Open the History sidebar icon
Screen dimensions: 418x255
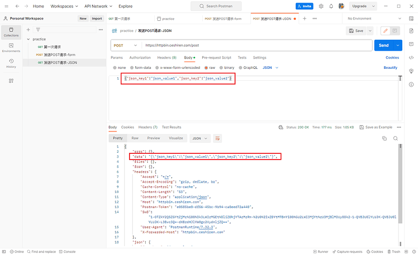coord(11,63)
